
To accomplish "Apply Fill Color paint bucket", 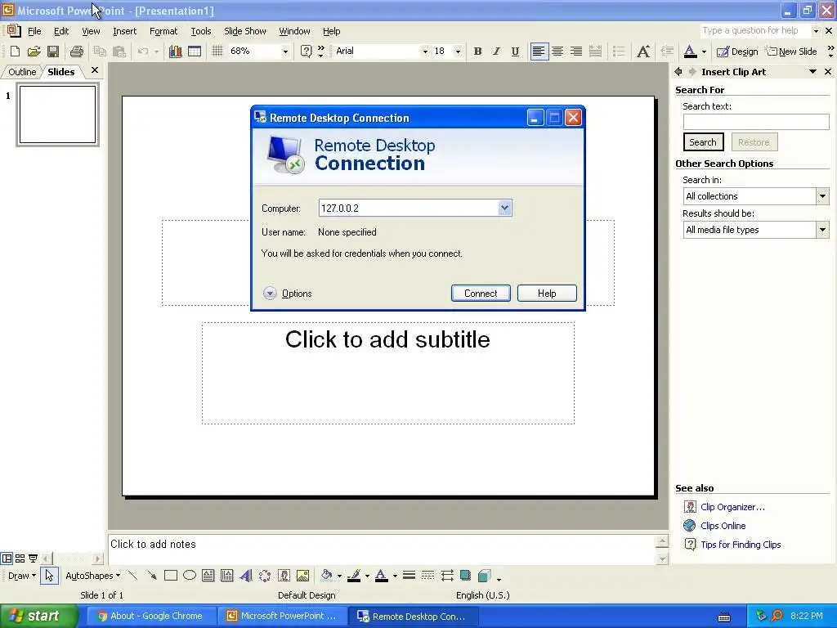I will pos(326,576).
